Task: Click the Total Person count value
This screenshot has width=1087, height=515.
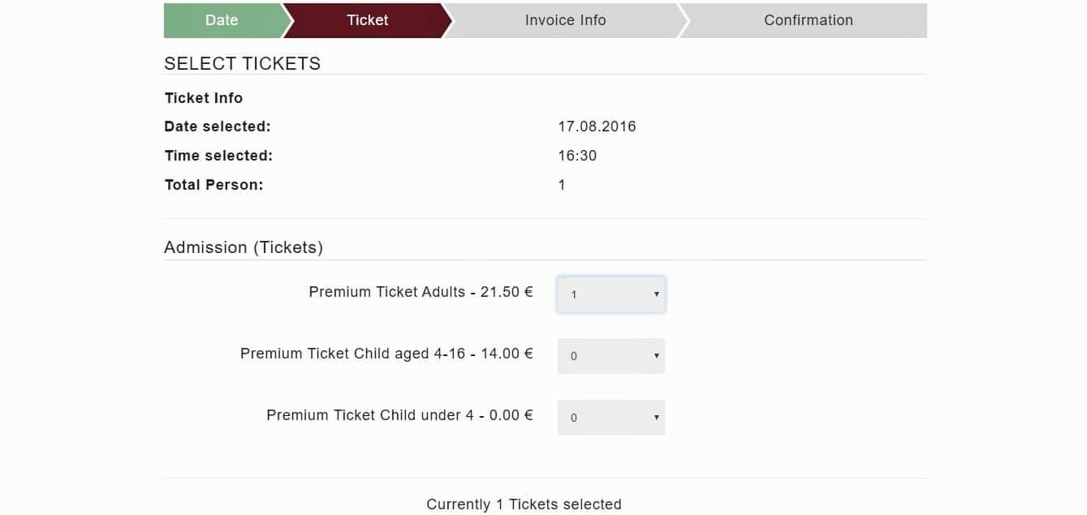Action: click(562, 185)
